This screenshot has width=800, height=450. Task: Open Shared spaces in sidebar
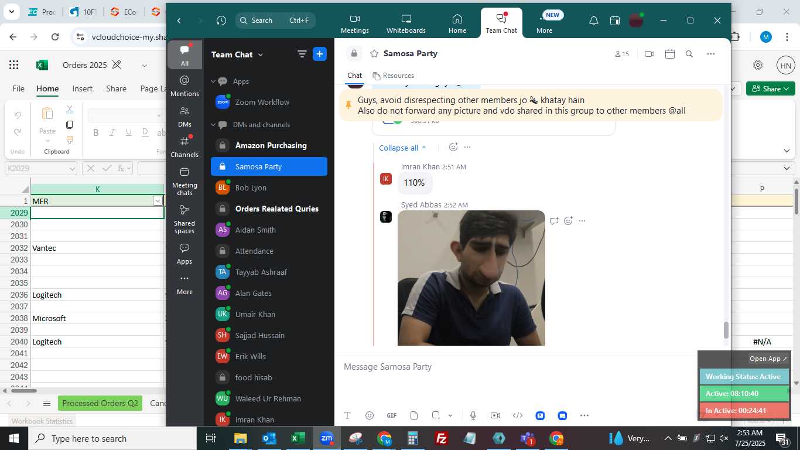184,219
